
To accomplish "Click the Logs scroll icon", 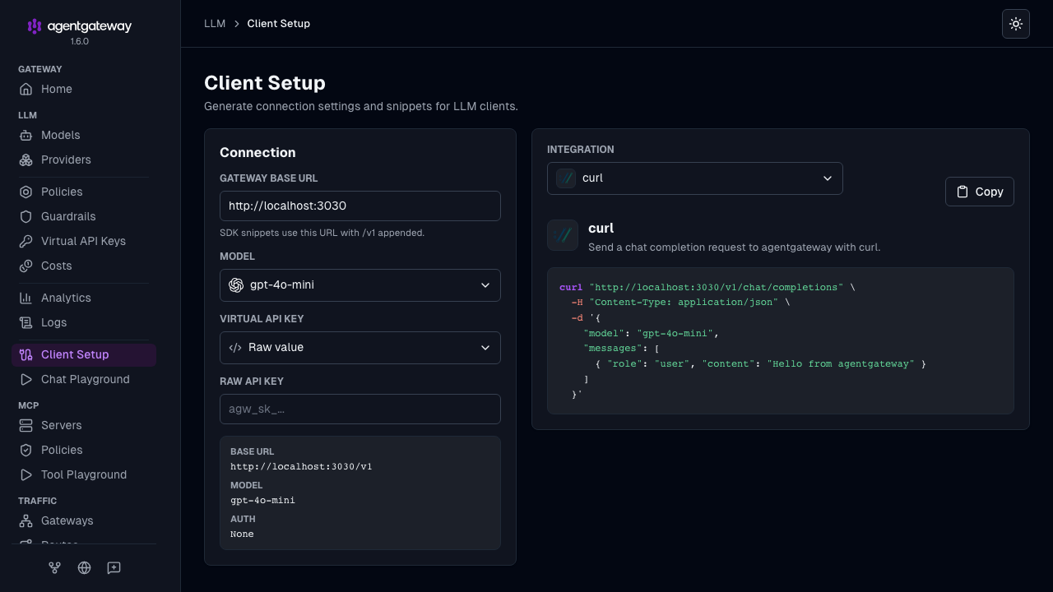I will [26, 322].
